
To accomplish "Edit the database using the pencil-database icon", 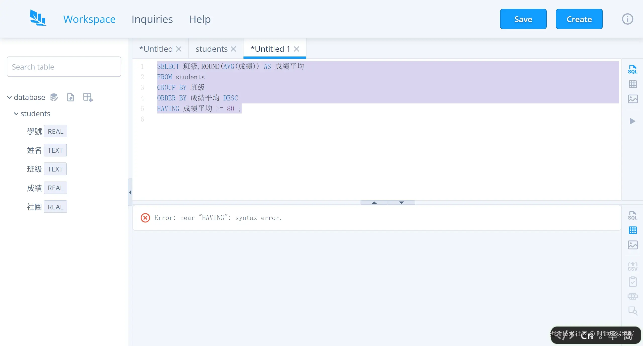I will coord(54,97).
